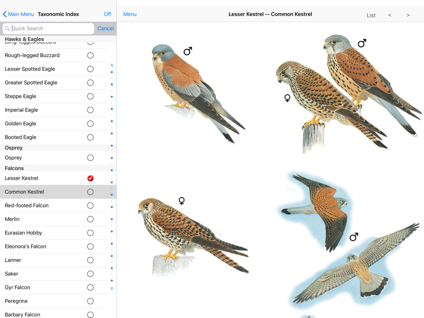
Task: Click the Hawks & Eagles section header
Action: [58, 39]
